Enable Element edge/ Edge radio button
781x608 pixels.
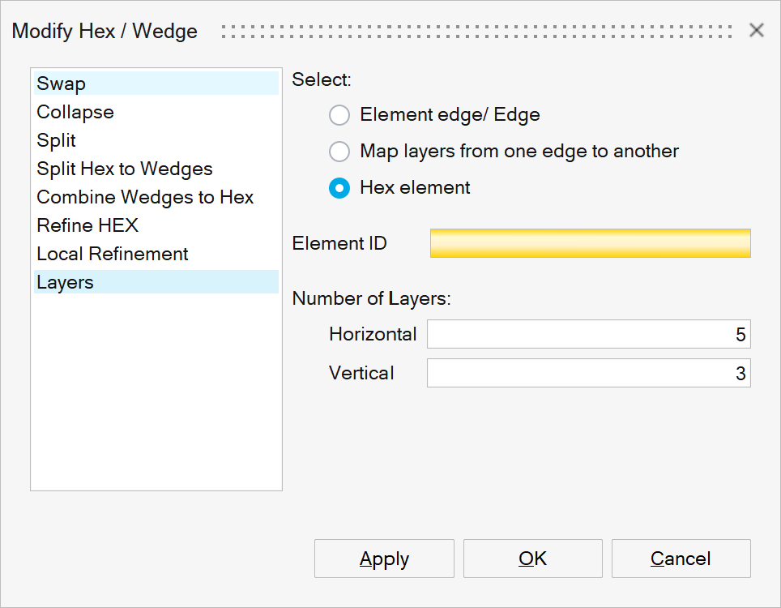coord(339,115)
